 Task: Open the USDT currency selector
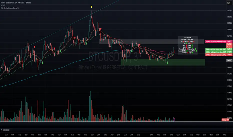pos(229,3)
